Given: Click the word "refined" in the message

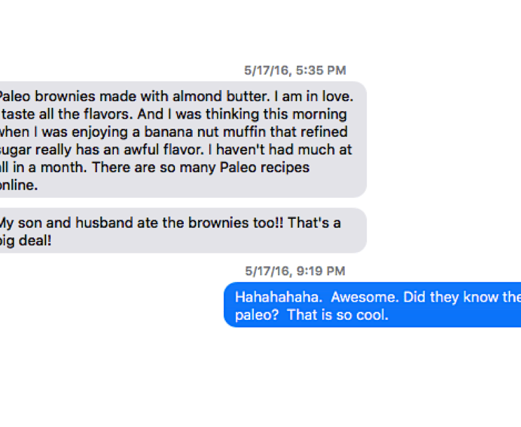Looking at the screenshot, I should coord(327,131).
